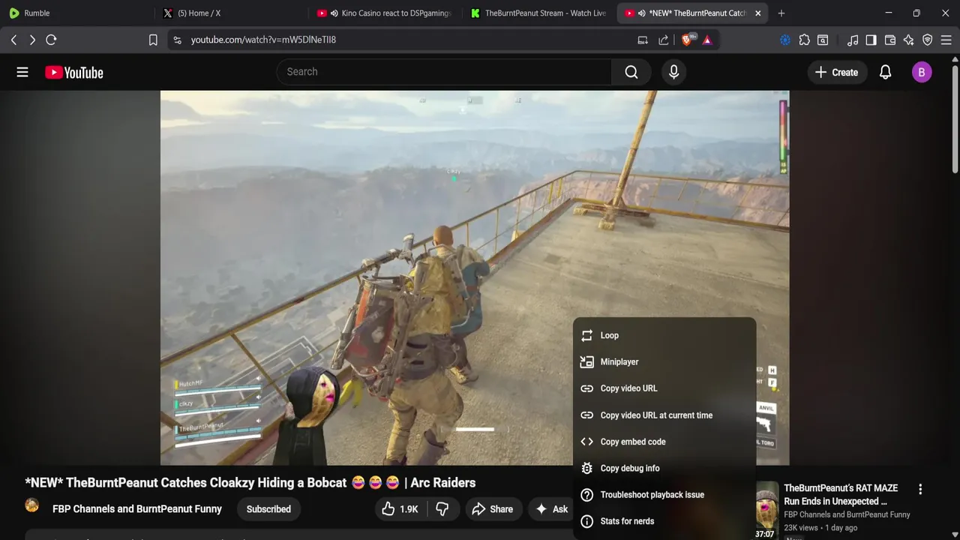The image size is (960, 540).
Task: Click the Create button
Action: [x=837, y=72]
